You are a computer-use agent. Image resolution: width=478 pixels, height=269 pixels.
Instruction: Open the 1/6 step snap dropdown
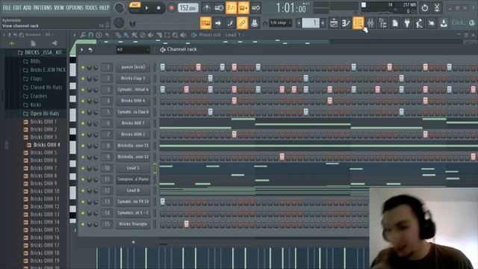[280, 23]
